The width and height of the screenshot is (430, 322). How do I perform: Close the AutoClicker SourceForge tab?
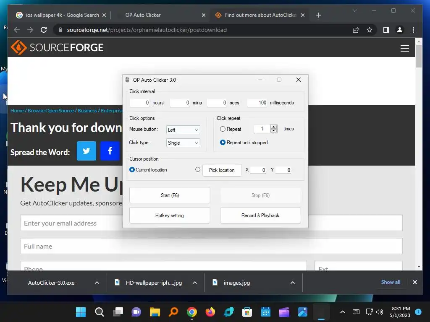303,15
